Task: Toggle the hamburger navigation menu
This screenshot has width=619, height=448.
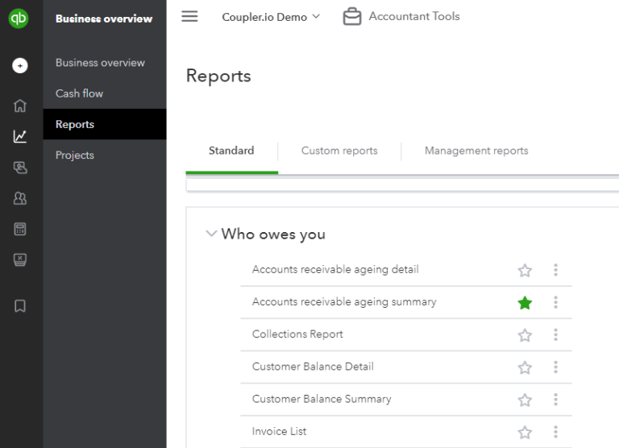Action: 189,17
